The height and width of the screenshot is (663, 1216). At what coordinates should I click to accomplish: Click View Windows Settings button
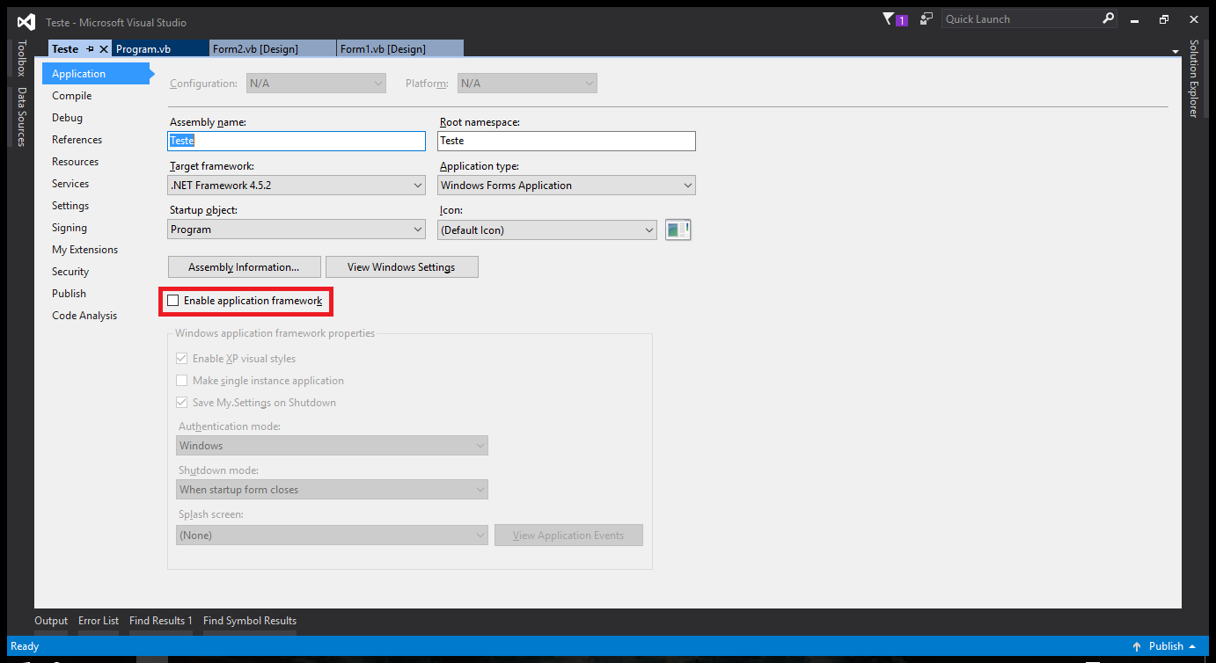pos(401,267)
